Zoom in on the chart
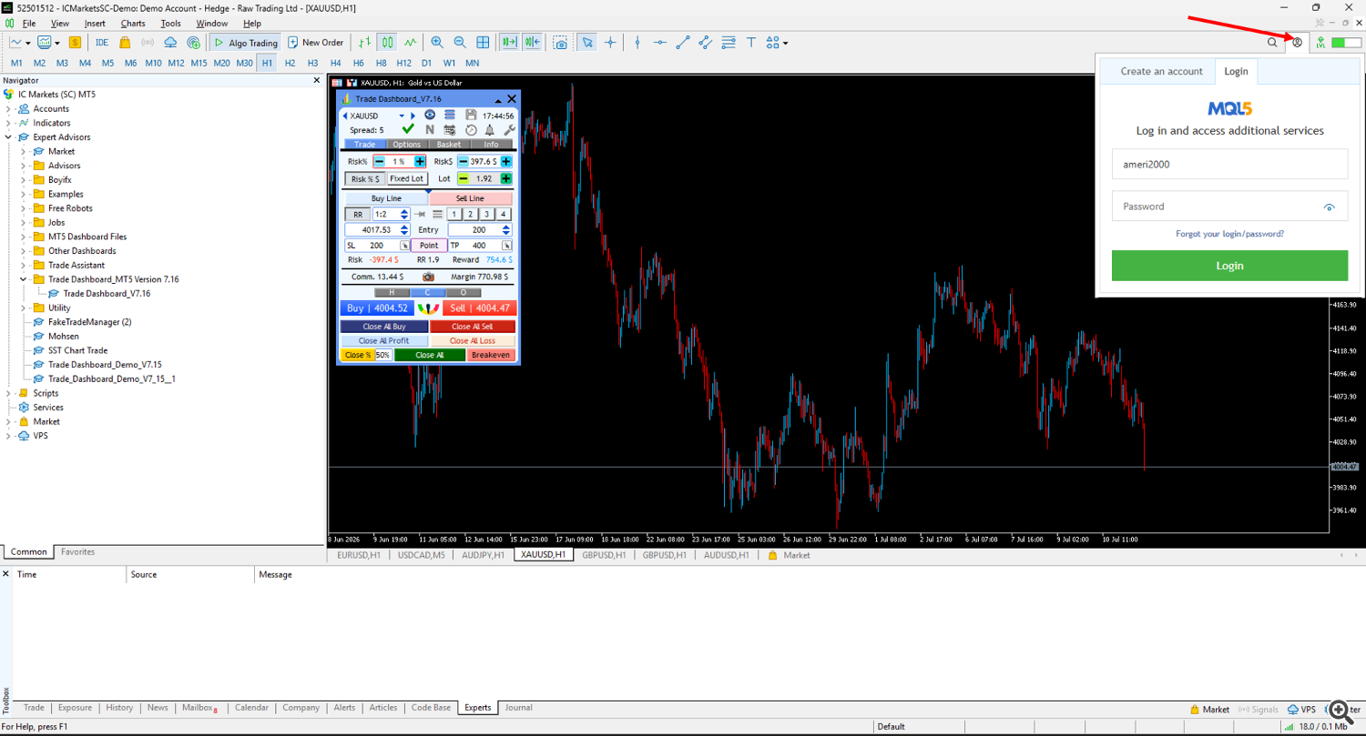This screenshot has width=1366, height=736. (x=437, y=42)
